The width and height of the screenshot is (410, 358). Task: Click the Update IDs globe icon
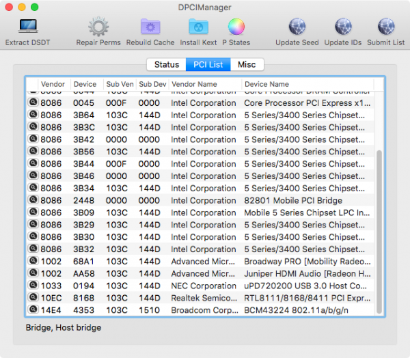coord(343,27)
